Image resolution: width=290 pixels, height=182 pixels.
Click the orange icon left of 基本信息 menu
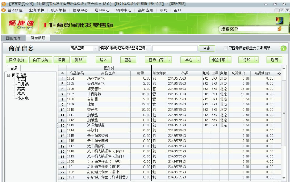tap(3, 10)
